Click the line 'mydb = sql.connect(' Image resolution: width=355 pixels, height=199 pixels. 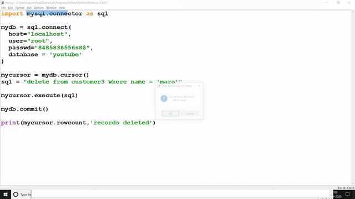click(36, 27)
